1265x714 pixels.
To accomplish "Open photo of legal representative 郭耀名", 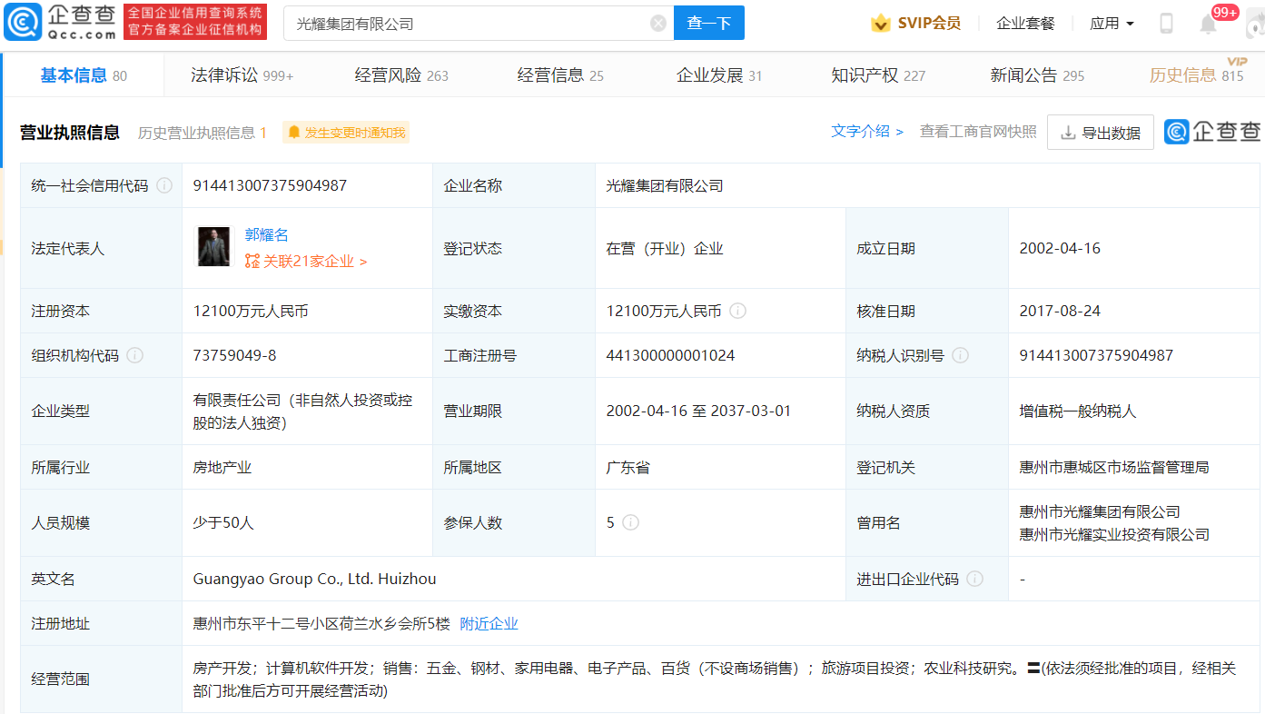I will (214, 247).
